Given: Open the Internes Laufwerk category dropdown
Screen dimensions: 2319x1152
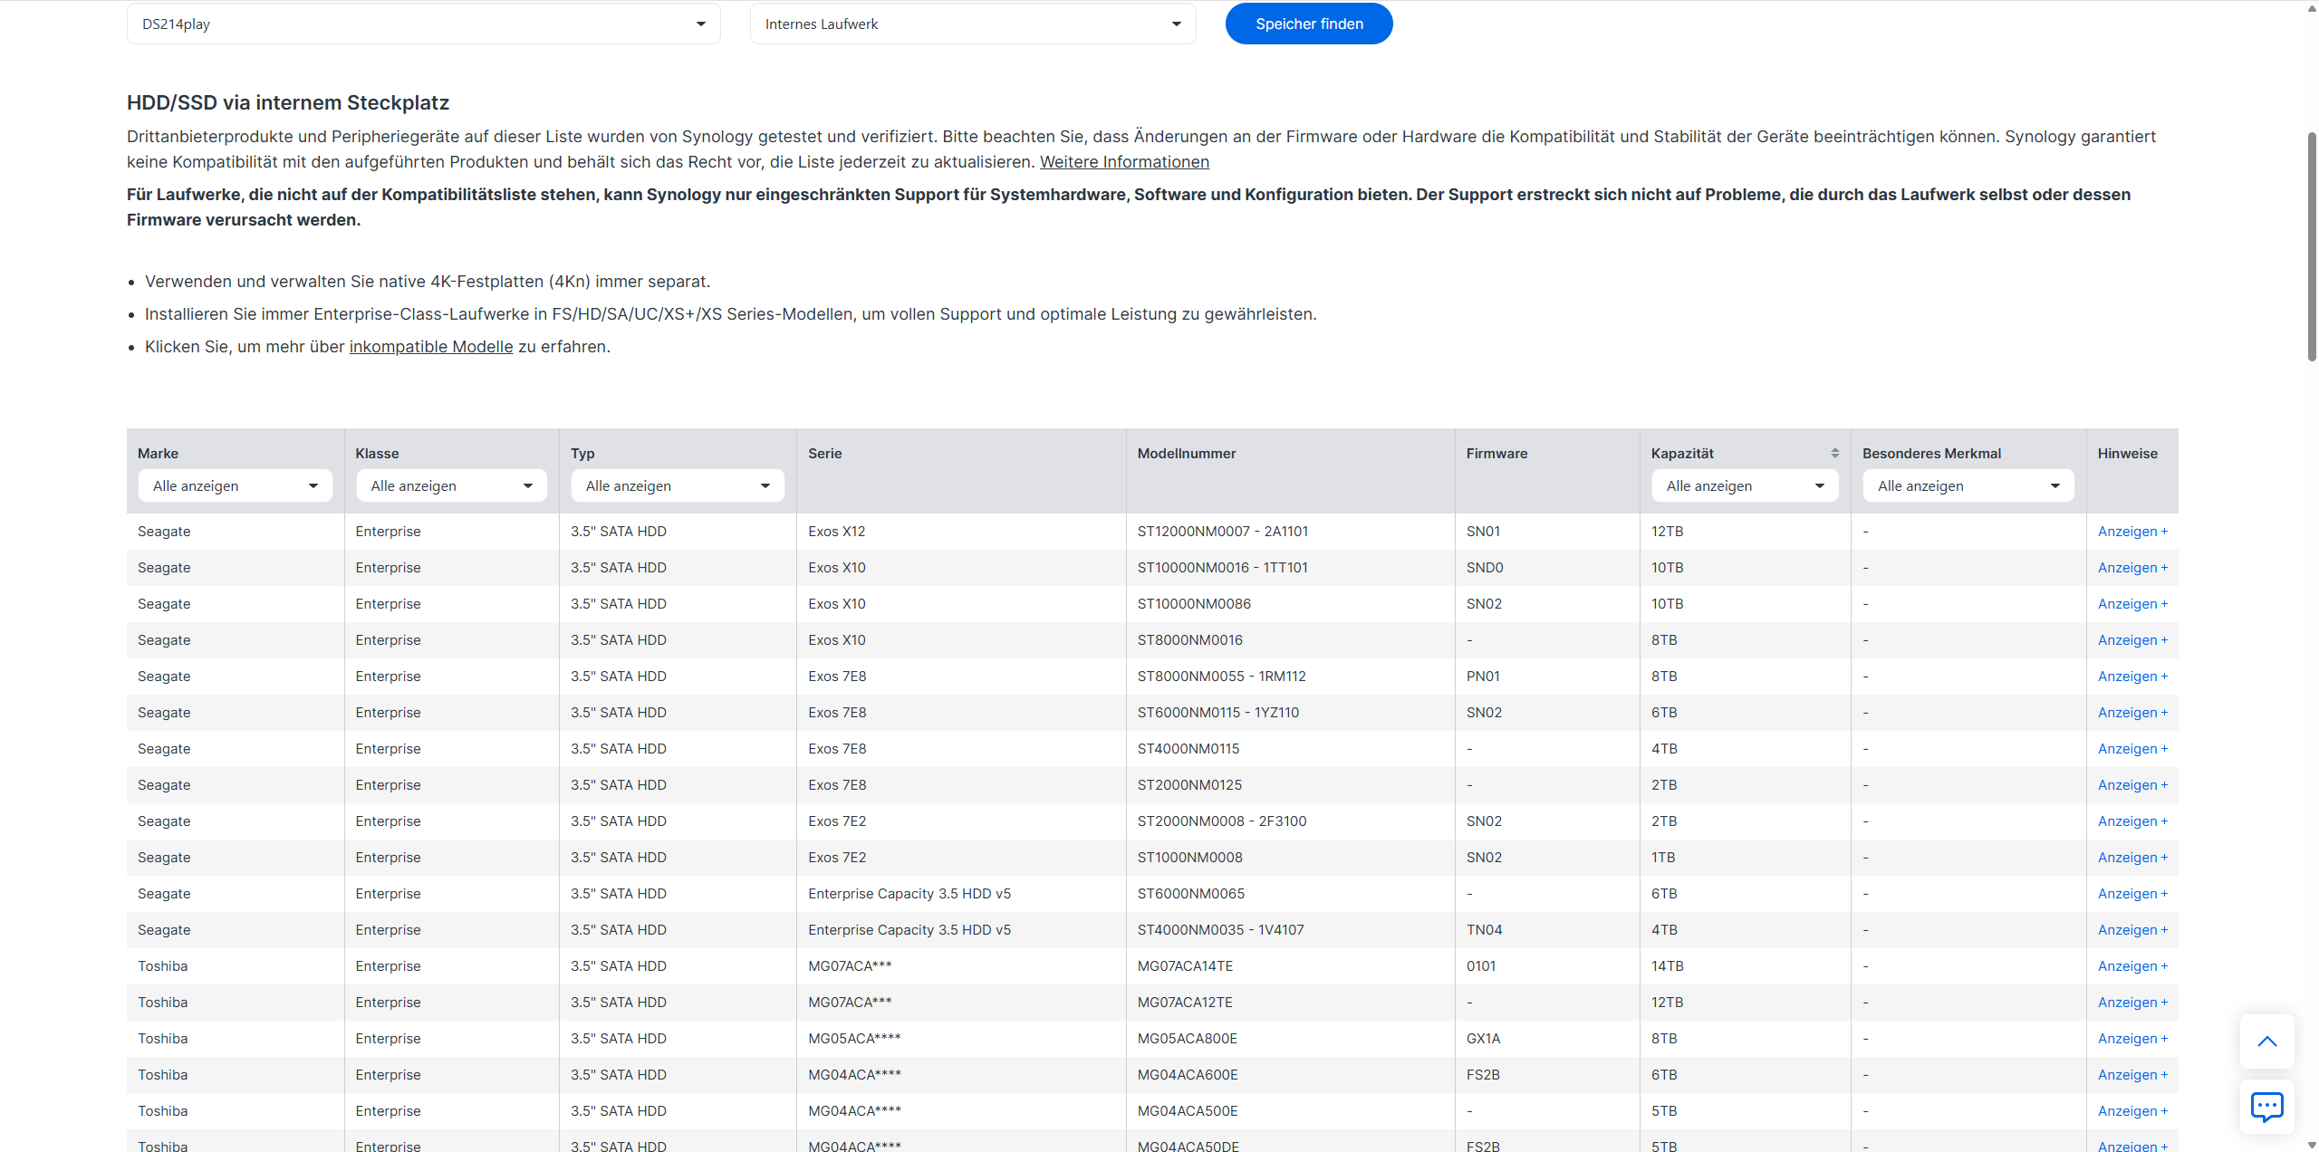Looking at the screenshot, I should [972, 24].
